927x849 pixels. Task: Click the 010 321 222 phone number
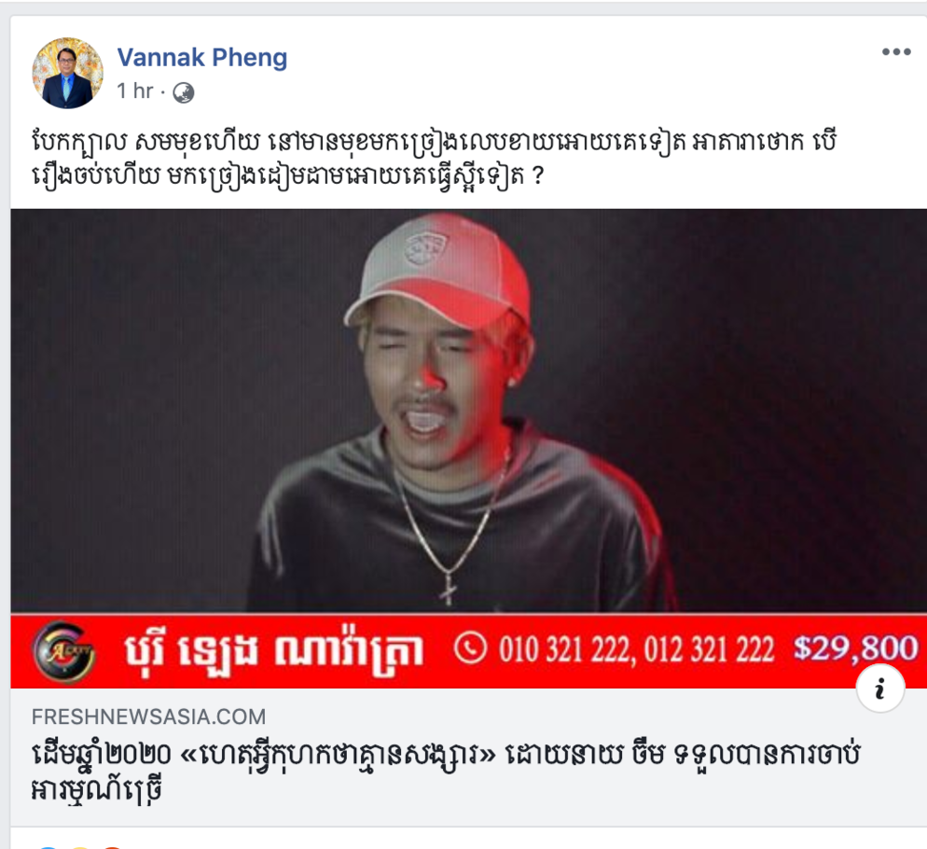click(564, 649)
